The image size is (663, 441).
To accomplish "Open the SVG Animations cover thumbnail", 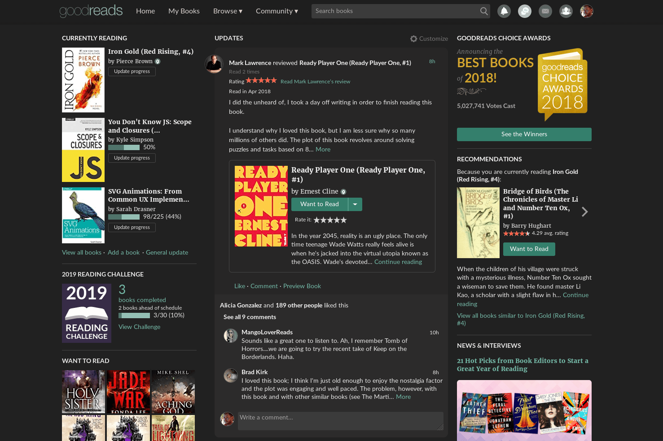I will click(83, 216).
